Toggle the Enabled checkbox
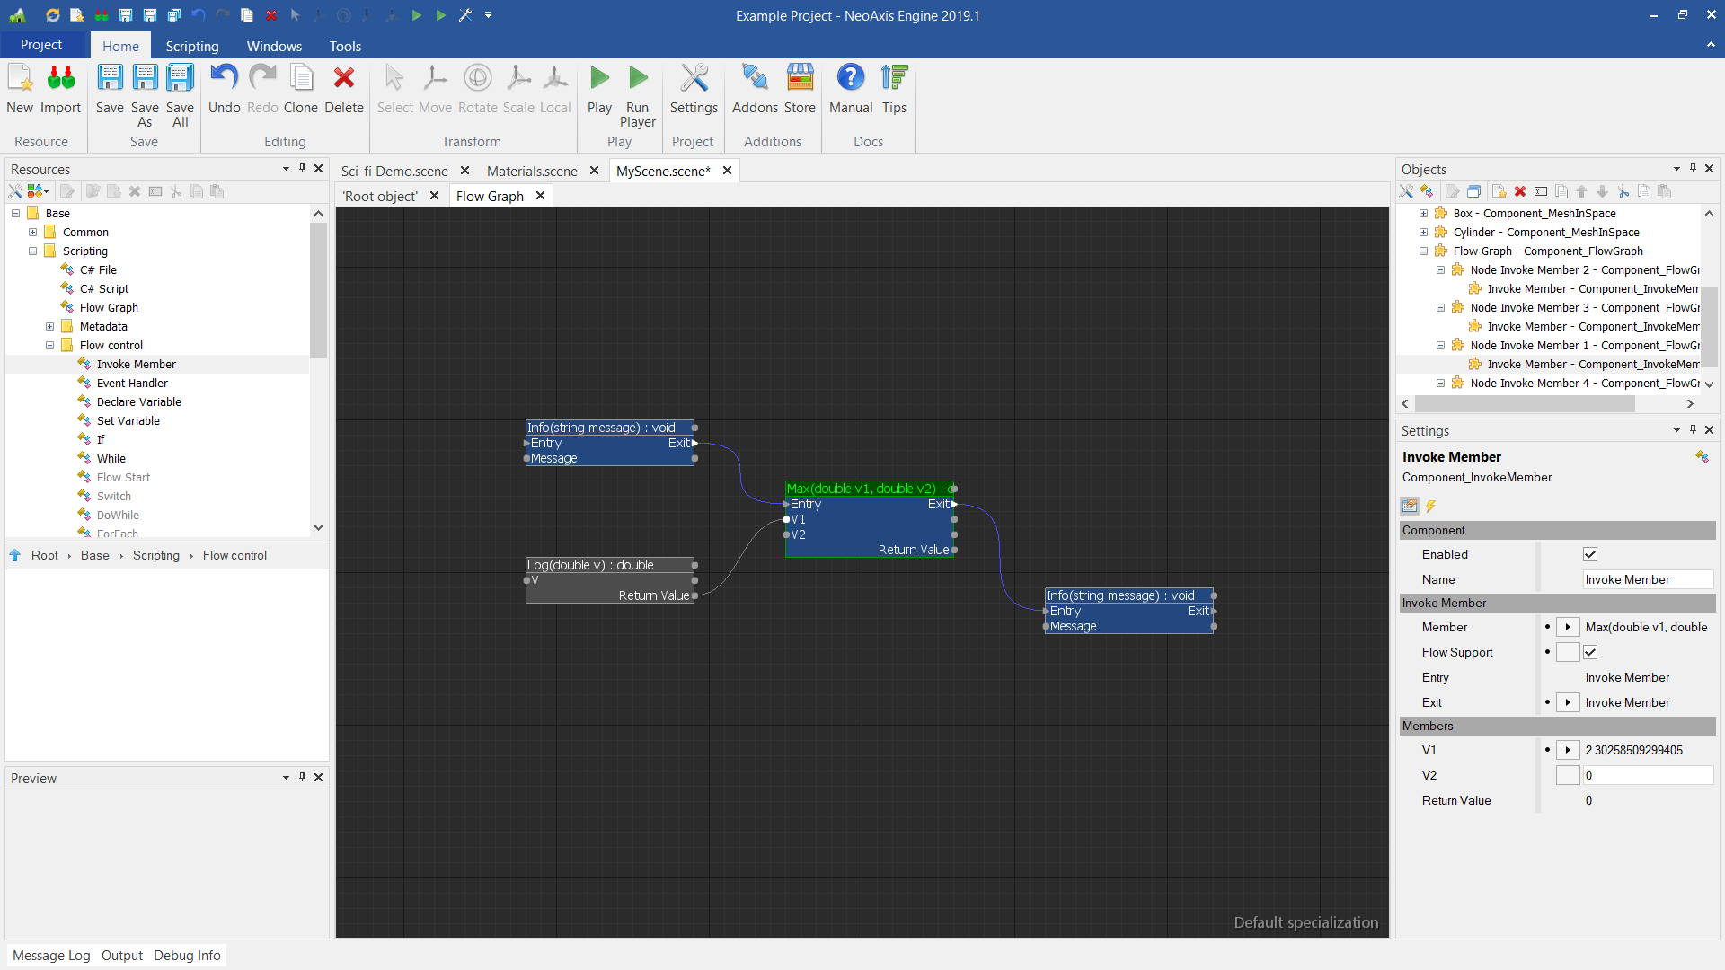This screenshot has height=970, width=1725. pyautogui.click(x=1590, y=554)
